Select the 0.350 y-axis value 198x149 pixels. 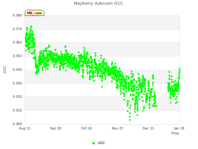point(17,56)
